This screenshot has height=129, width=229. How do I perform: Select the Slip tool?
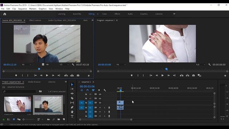[x=72, y=103]
